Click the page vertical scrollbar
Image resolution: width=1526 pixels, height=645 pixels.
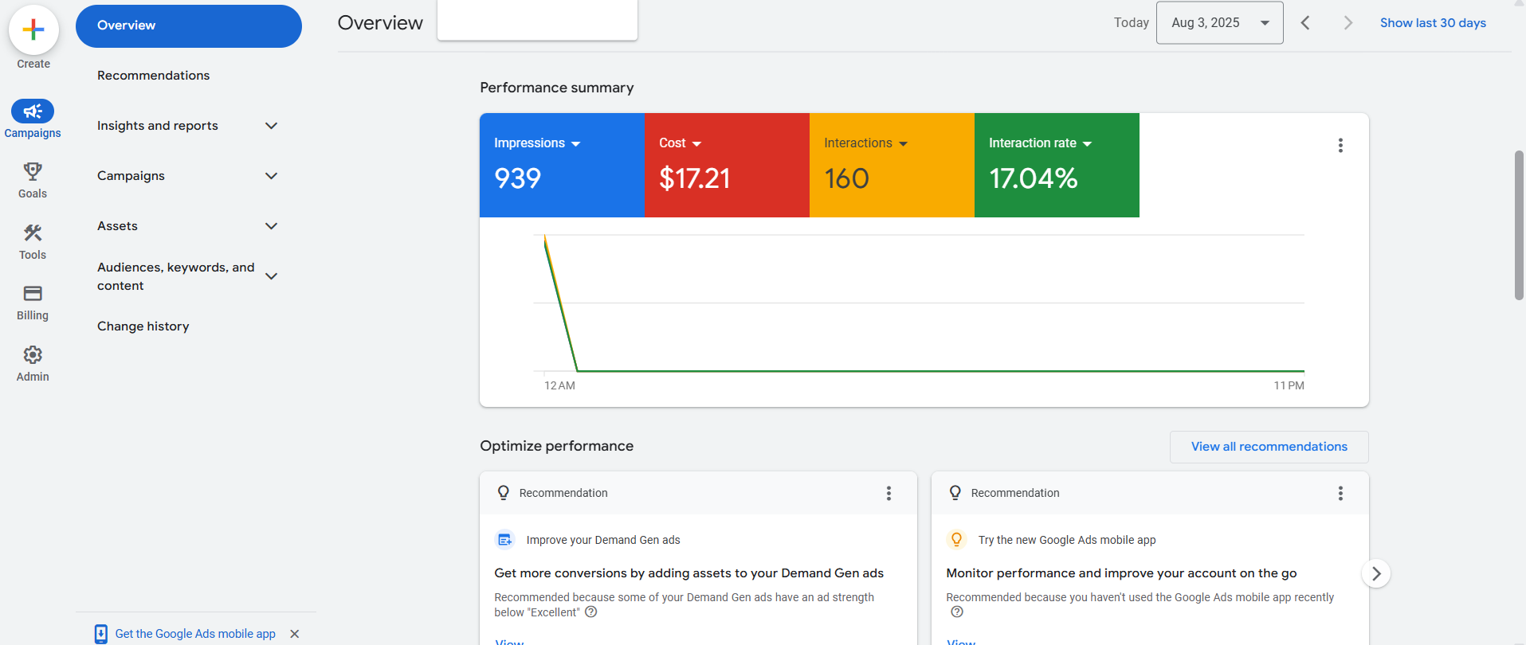tap(1519, 225)
